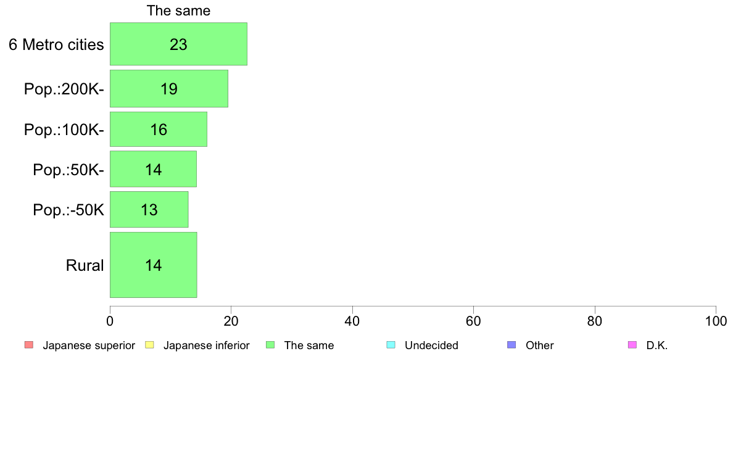Screen dimensions: 733x454
Task: Select the Rural bar showing 14
Action: click(x=154, y=265)
